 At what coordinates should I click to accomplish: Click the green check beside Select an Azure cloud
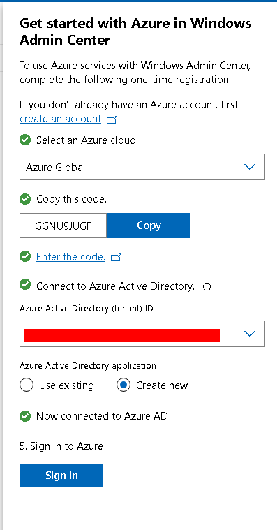[25, 140]
